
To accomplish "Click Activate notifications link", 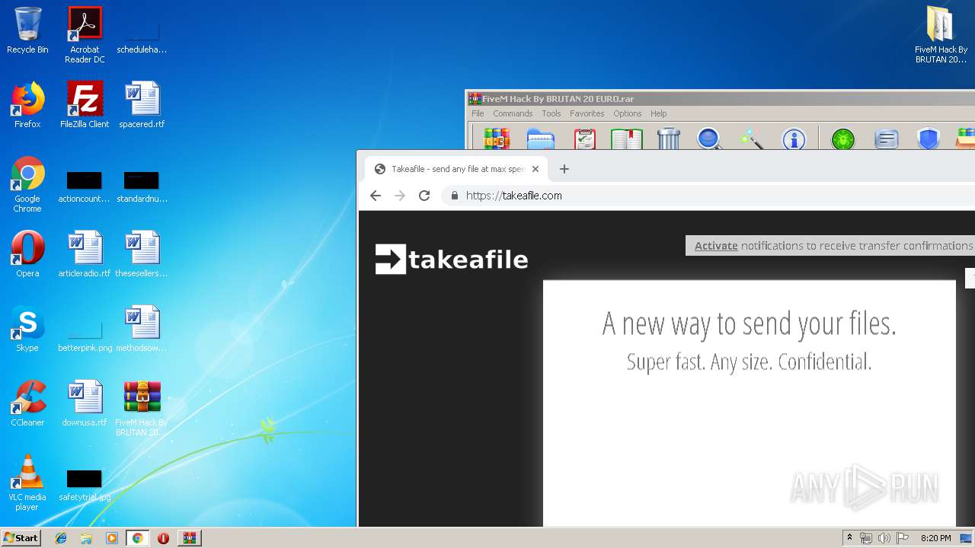I will [716, 246].
